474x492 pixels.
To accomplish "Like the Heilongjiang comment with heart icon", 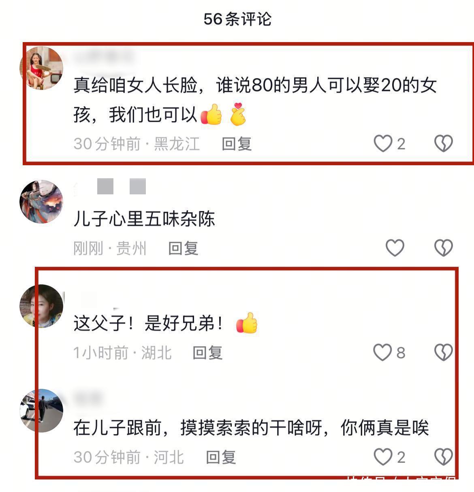I will tap(383, 143).
